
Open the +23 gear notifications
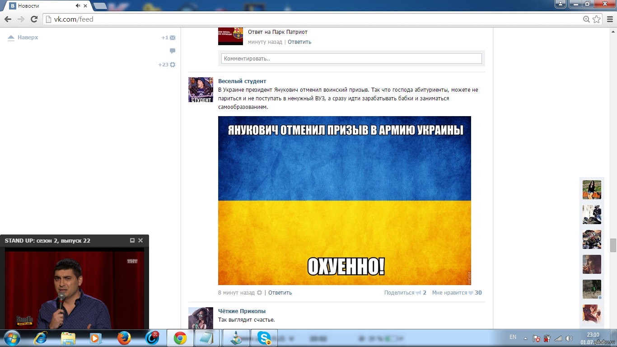[x=172, y=65]
